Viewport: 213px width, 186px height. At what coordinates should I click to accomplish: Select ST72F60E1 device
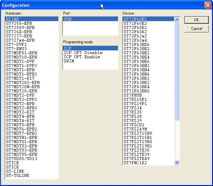point(148,19)
